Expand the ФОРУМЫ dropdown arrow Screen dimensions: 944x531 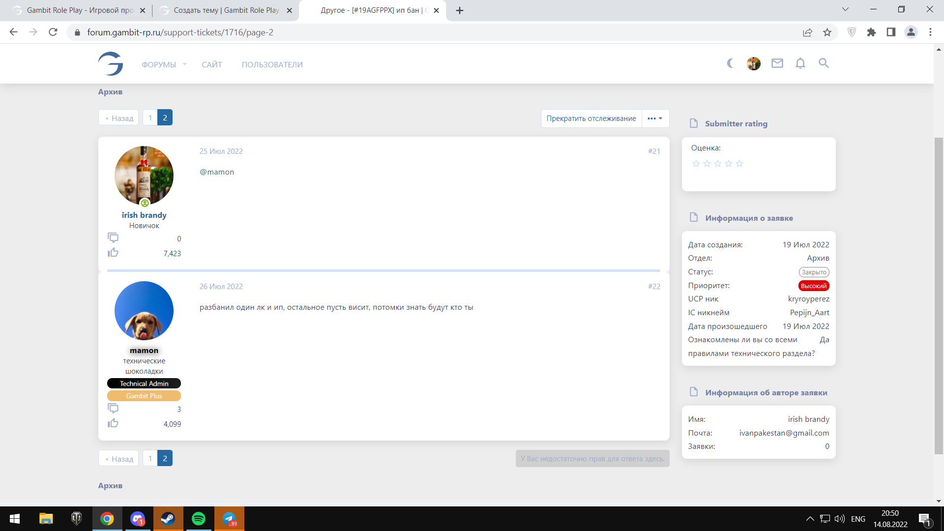(x=184, y=64)
